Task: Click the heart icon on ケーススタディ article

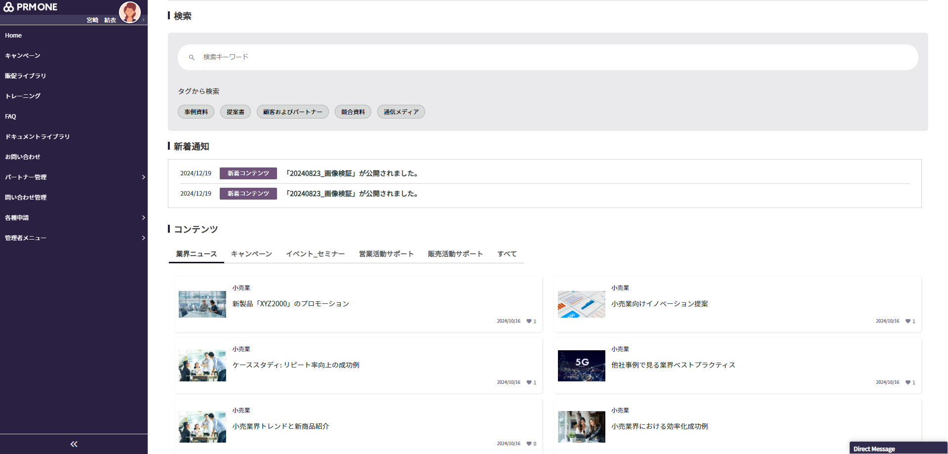Action: tap(529, 382)
